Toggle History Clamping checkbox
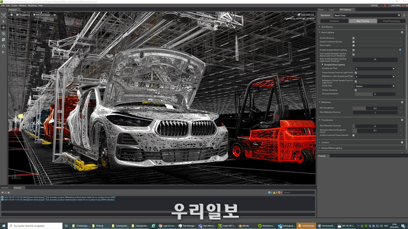This screenshot has width=408, height=229. [356, 90]
